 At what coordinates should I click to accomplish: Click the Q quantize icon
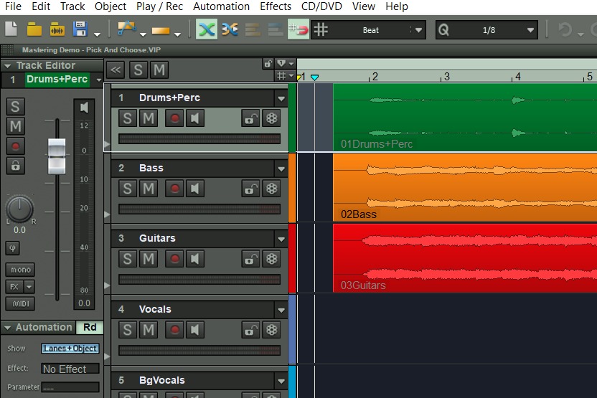pos(443,29)
